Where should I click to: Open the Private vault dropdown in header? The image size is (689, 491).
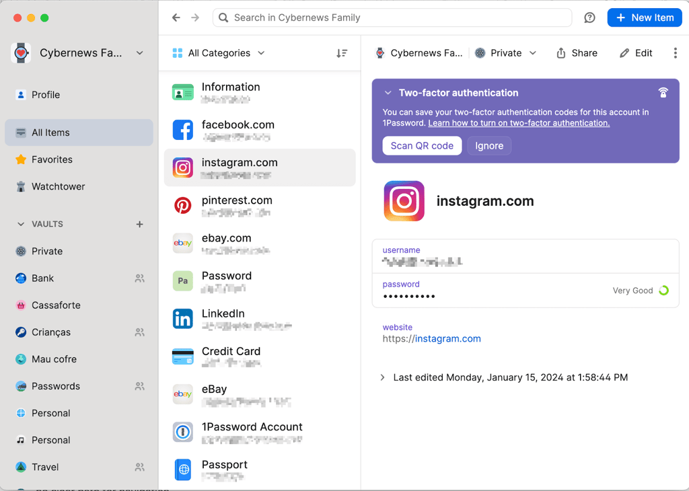506,53
